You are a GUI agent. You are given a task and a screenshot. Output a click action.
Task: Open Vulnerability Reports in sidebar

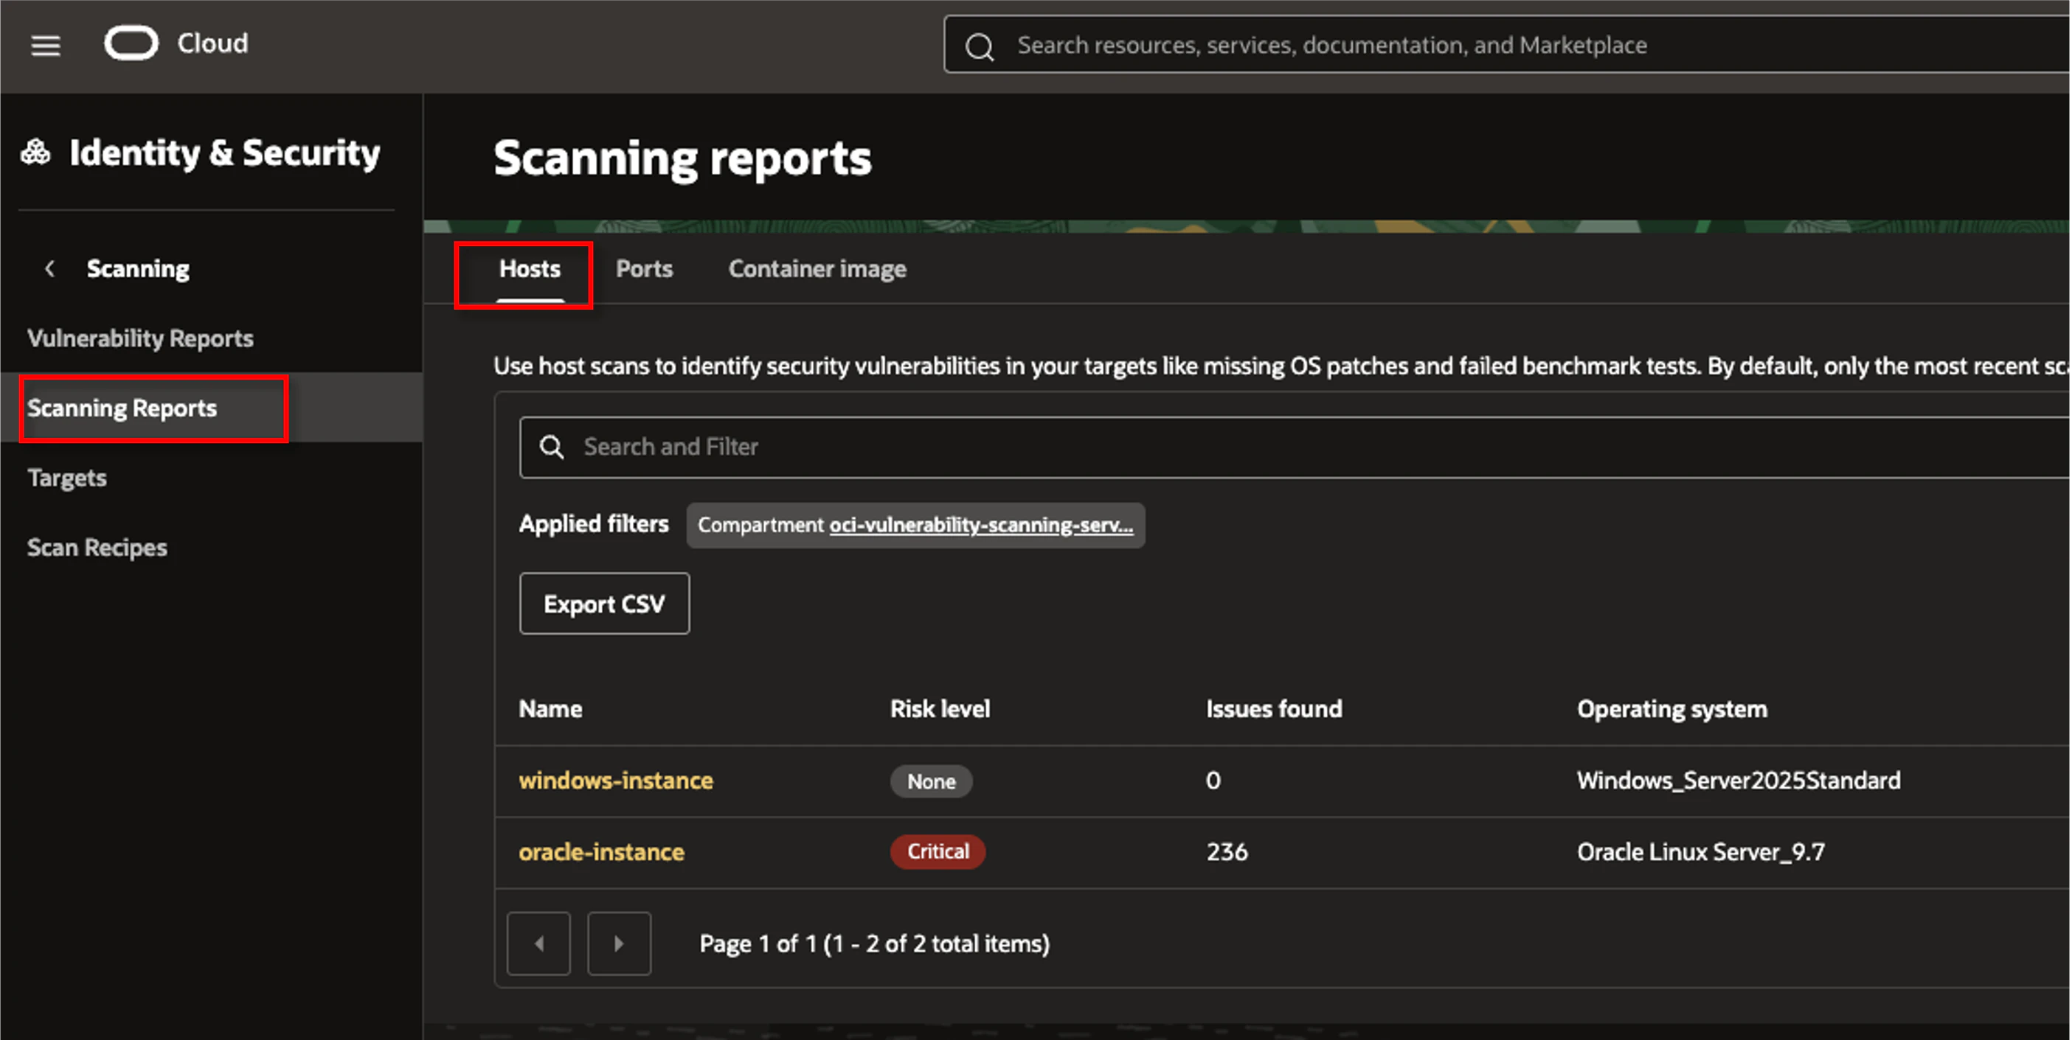(x=141, y=338)
